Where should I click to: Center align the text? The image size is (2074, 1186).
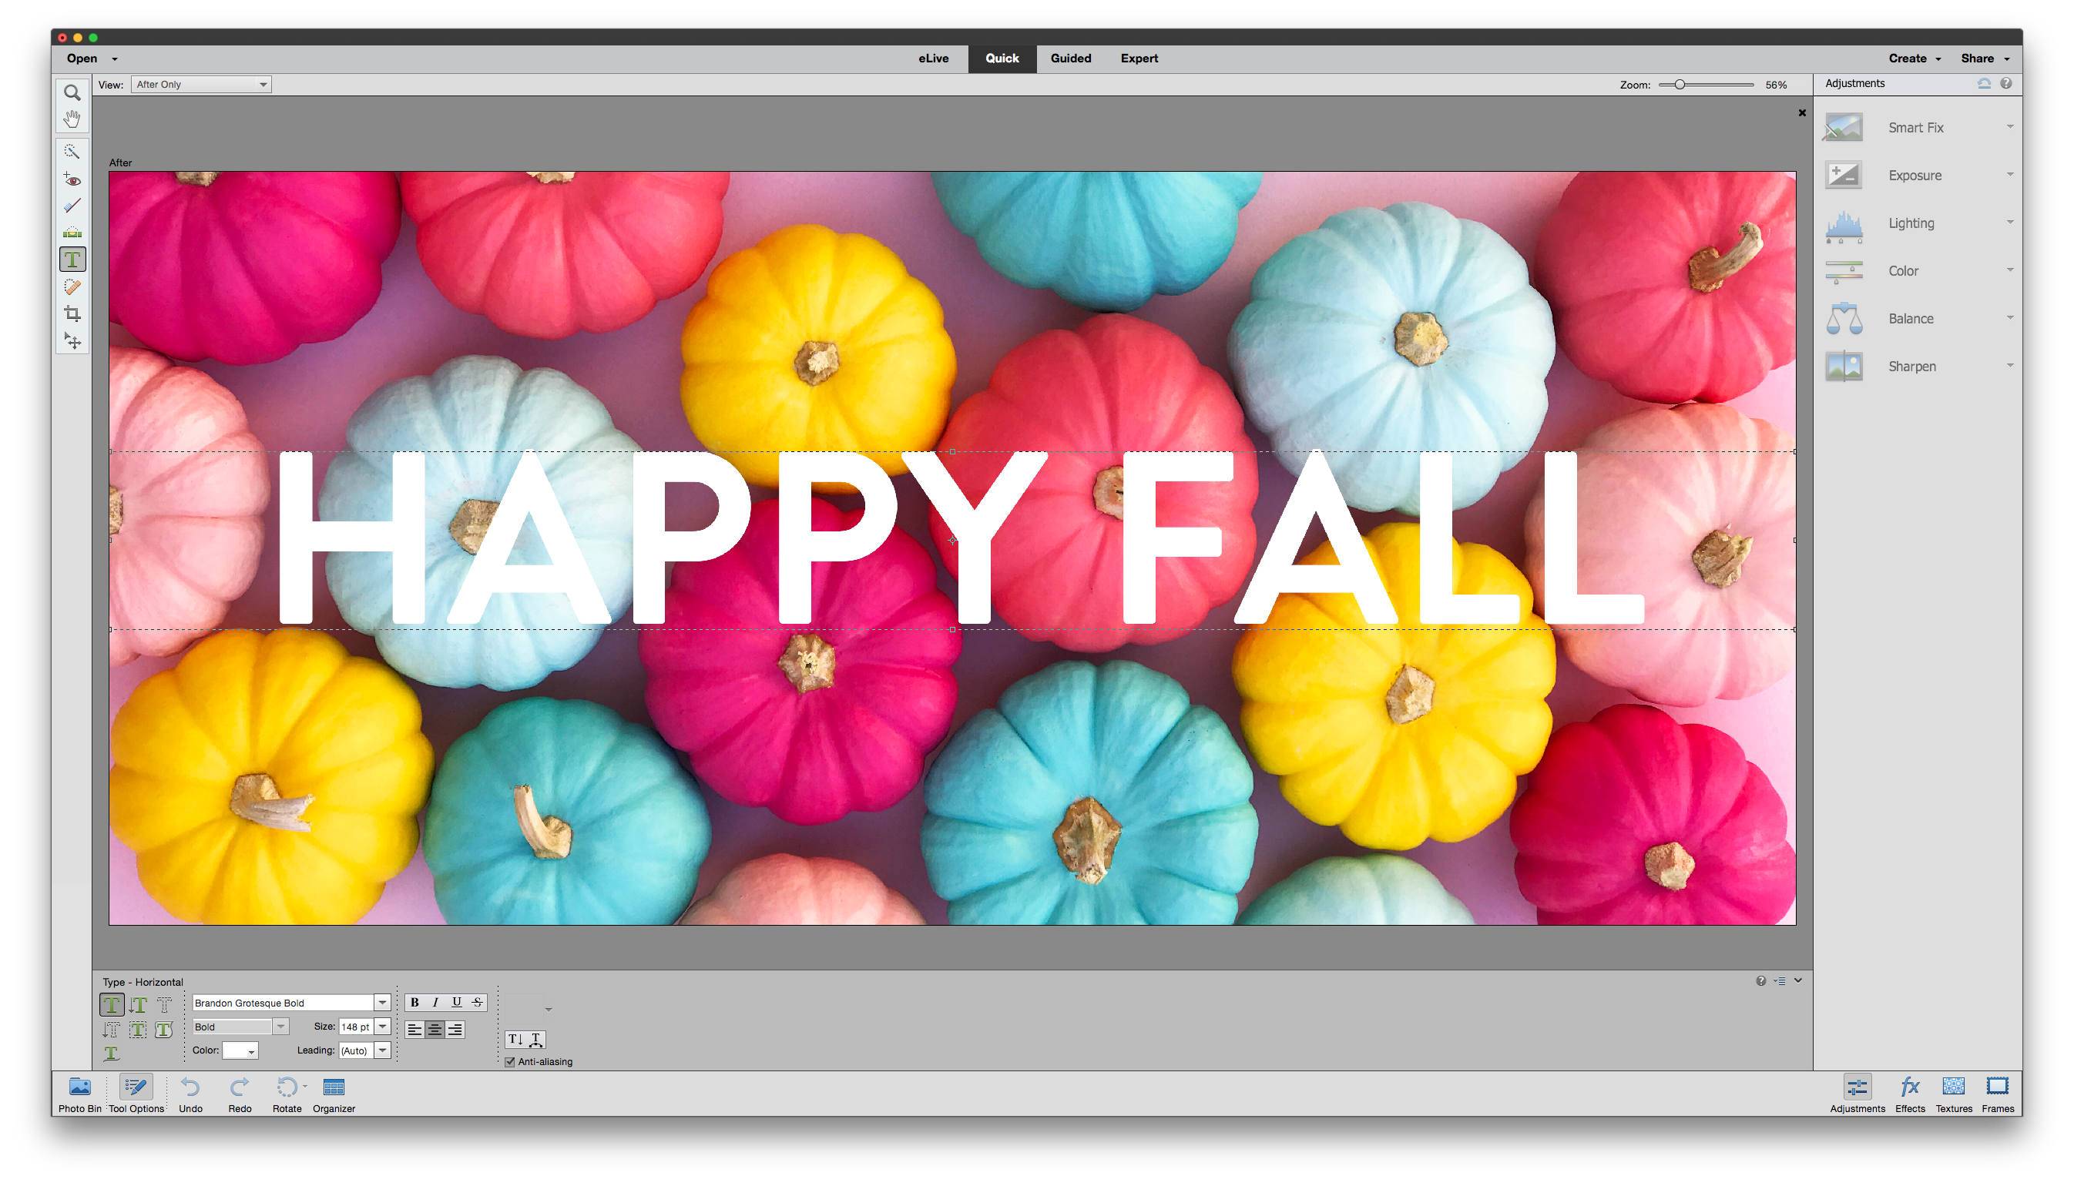(x=435, y=1030)
